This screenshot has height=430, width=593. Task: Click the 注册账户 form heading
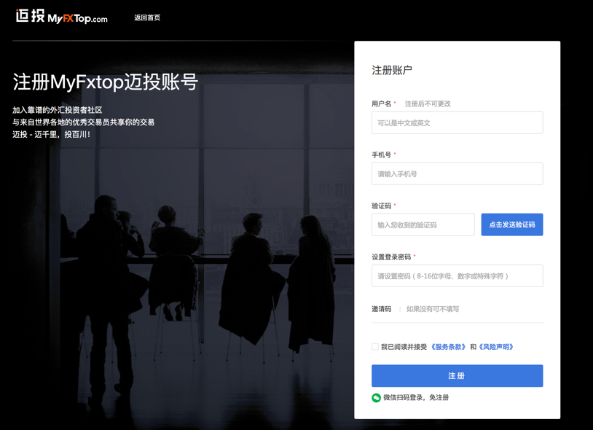point(392,71)
